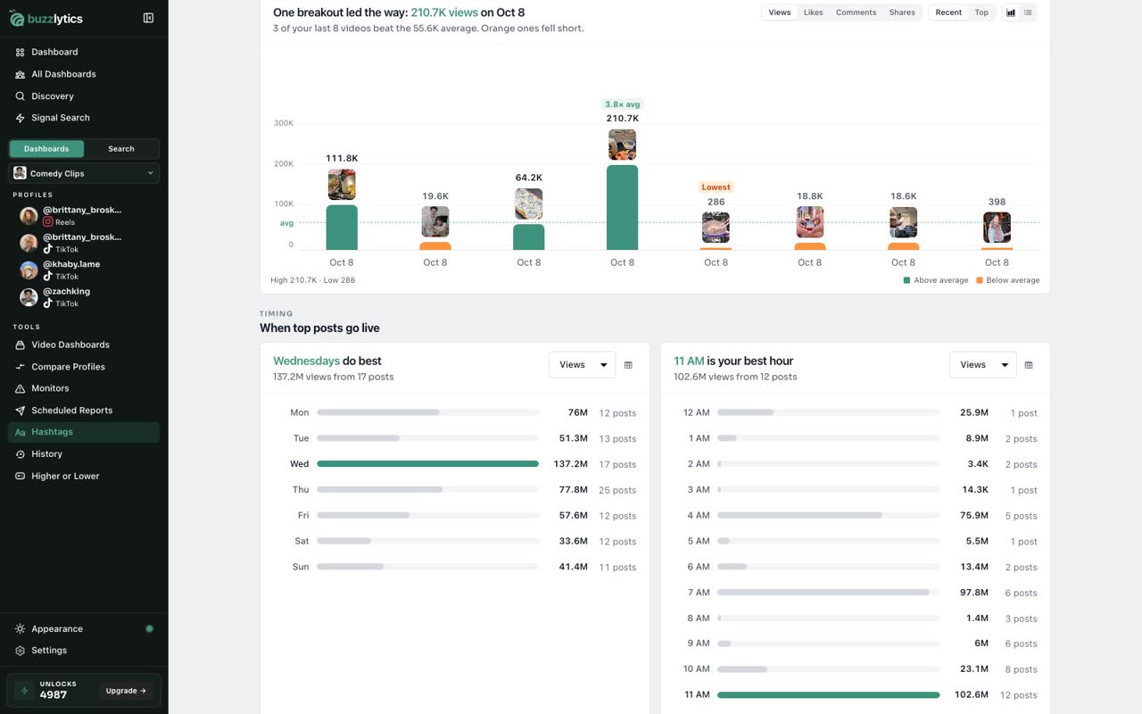Viewport: 1142px width, 714px height.
Task: Switch video ranking to Top
Action: click(x=981, y=12)
